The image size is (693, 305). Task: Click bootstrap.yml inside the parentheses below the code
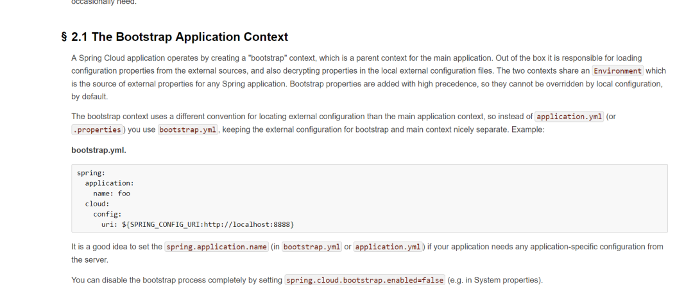[x=312, y=247]
